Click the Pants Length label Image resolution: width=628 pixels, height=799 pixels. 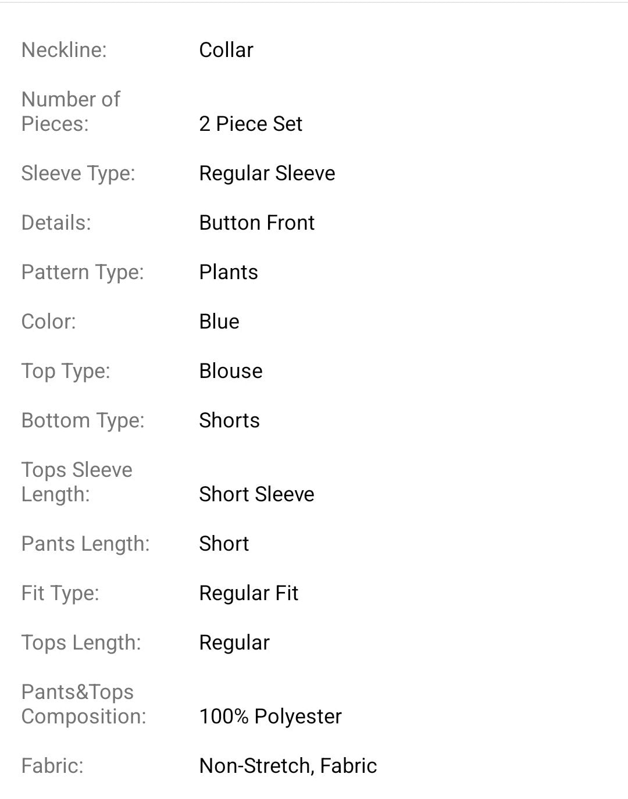(85, 544)
